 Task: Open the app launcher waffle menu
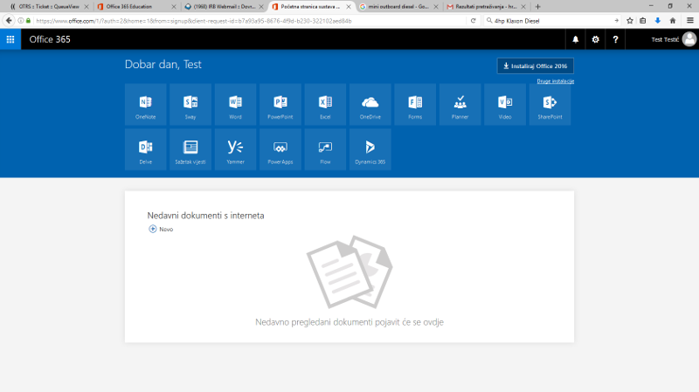[x=10, y=39]
